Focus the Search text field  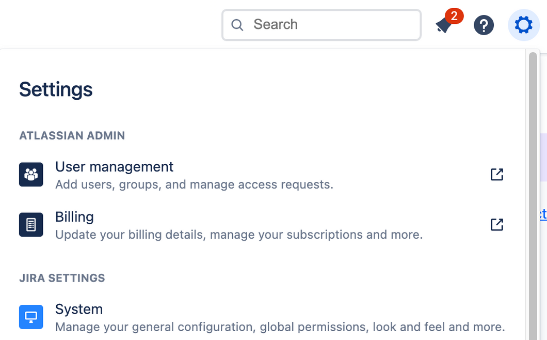(330, 25)
